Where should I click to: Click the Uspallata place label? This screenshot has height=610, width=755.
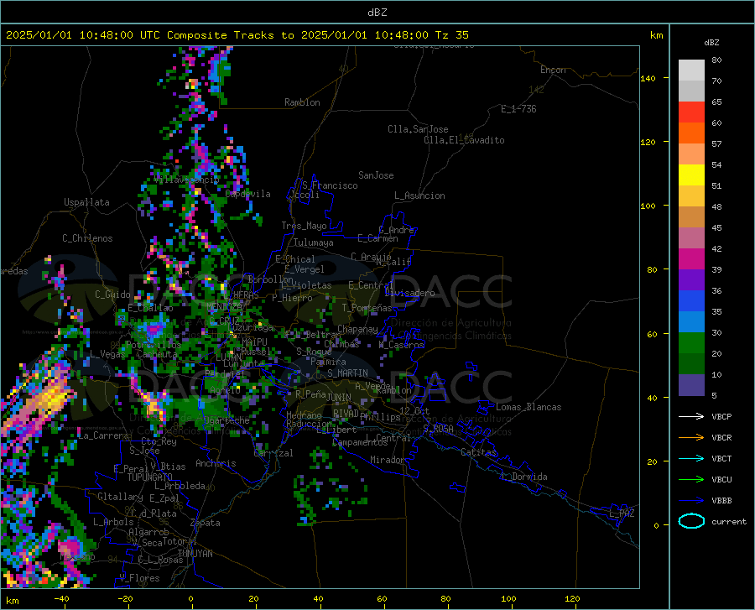[x=86, y=202]
